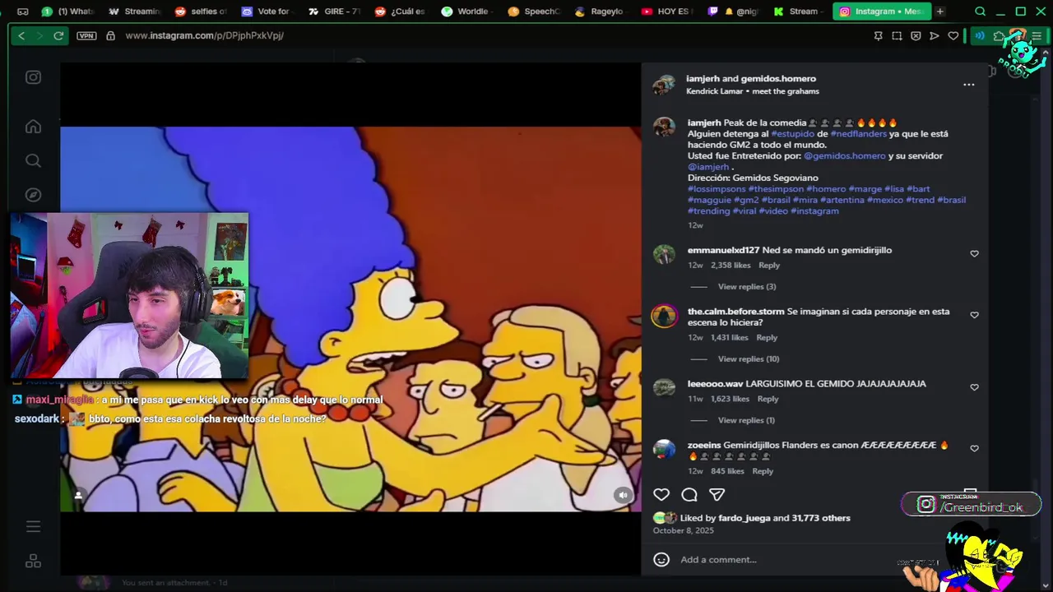Switch to the Worldle tab
The width and height of the screenshot is (1053, 592).
pyautogui.click(x=468, y=12)
